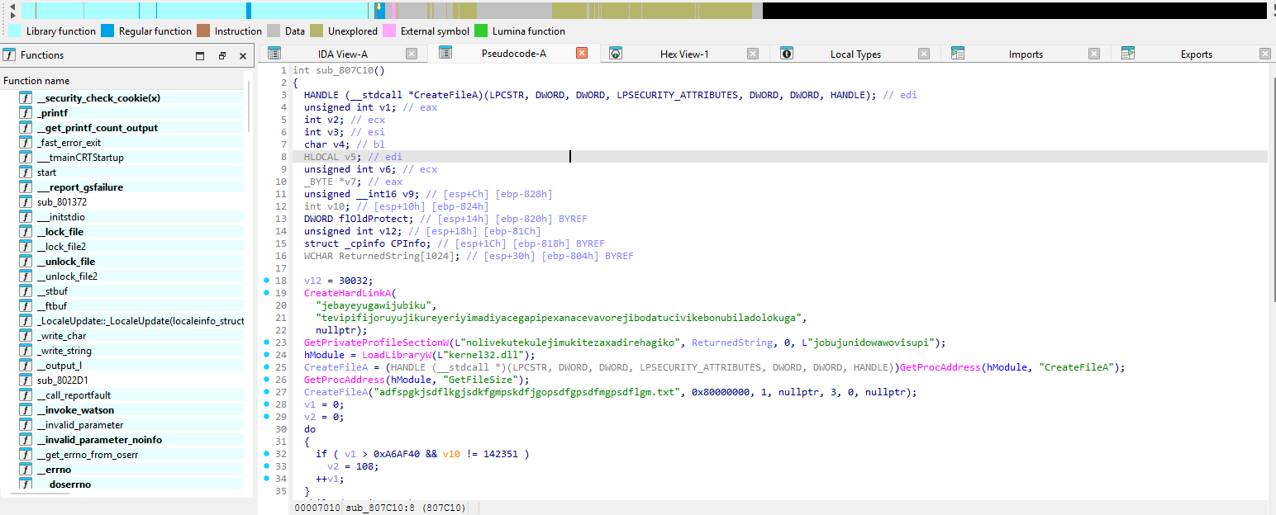Click the Local Types tab icon

[x=787, y=54]
